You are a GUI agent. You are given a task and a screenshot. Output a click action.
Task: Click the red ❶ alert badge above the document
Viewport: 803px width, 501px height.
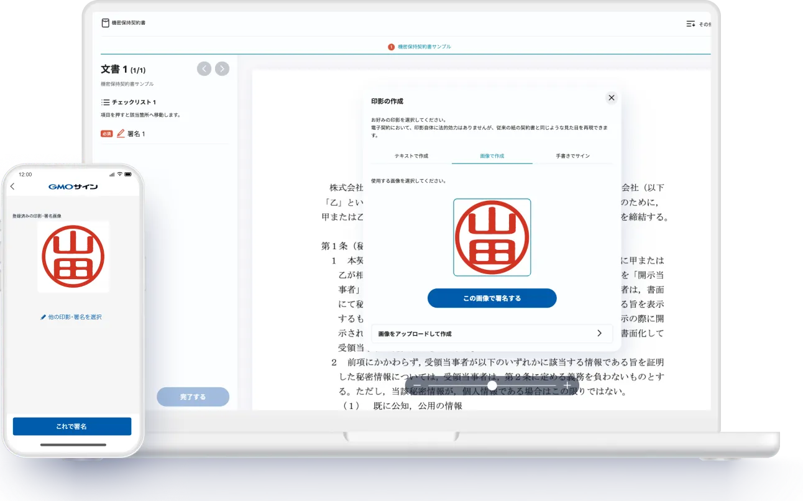(x=392, y=46)
